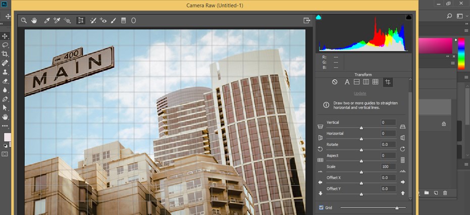The width and height of the screenshot is (470, 215).
Task: Disable upright with the Off icon
Action: pos(335,82)
